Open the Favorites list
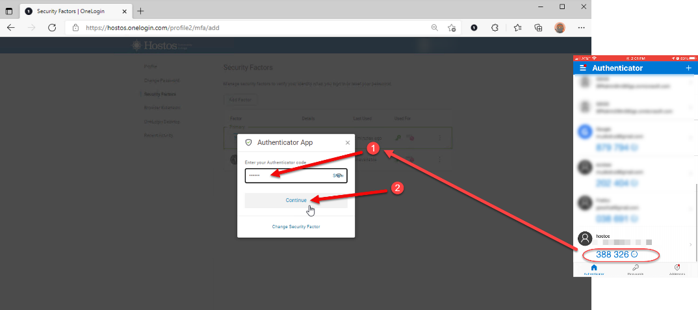 517,28
